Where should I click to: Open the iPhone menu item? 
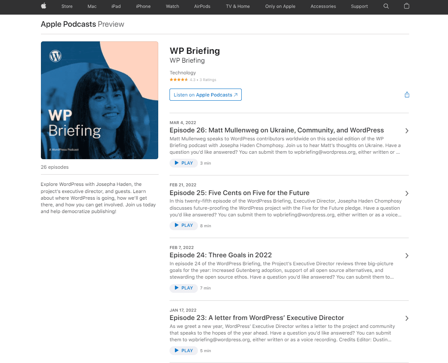143,6
